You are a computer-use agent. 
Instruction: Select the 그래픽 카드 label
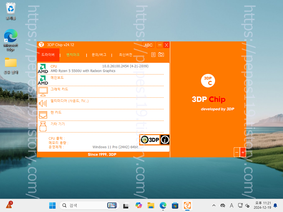click(x=59, y=89)
